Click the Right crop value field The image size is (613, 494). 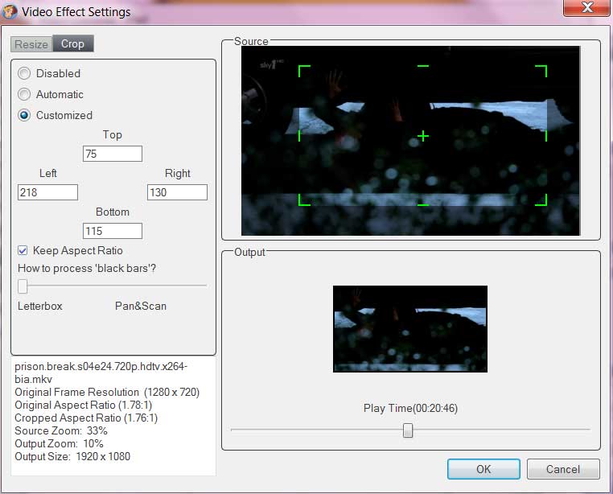(177, 192)
